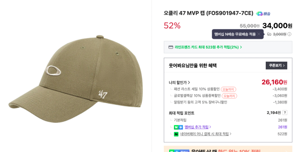Click the first 오늘까지 badge
Viewport: 304px width, 152px height.
(x=228, y=89)
